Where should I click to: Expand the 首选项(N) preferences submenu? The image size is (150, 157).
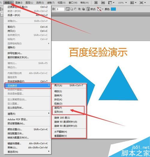point(28,152)
